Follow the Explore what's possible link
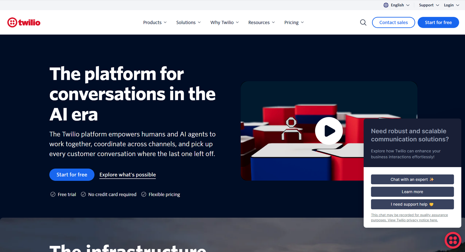Viewport: 465px width, 252px height. [128, 175]
